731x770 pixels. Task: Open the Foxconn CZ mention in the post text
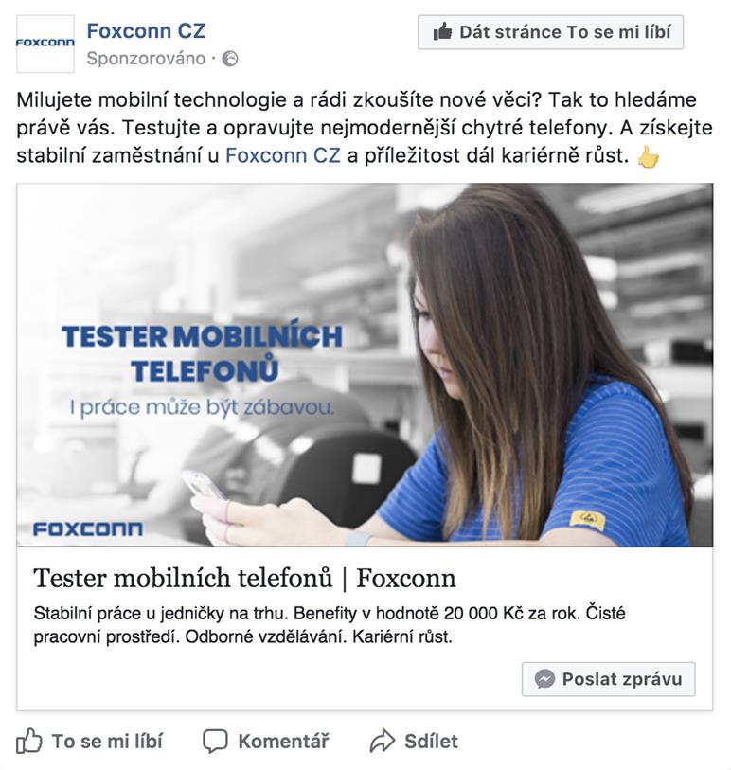pos(283,155)
